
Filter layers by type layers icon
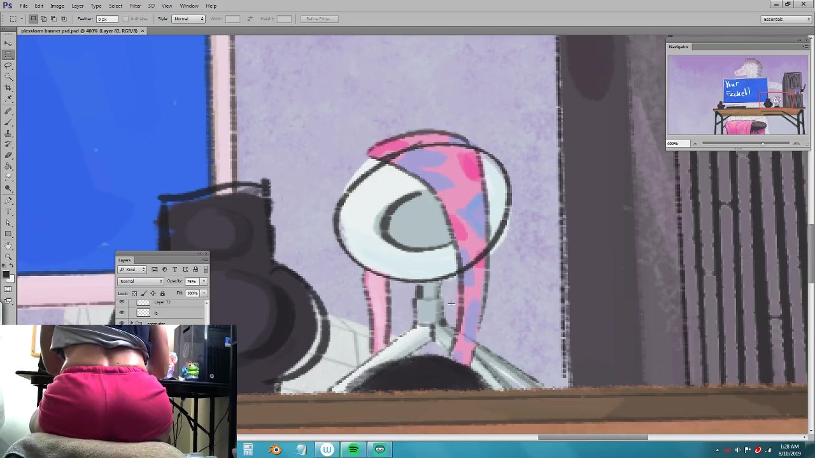tap(174, 270)
